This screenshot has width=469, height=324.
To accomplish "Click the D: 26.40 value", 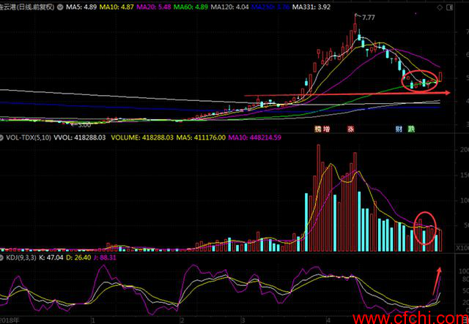I will click(78, 257).
